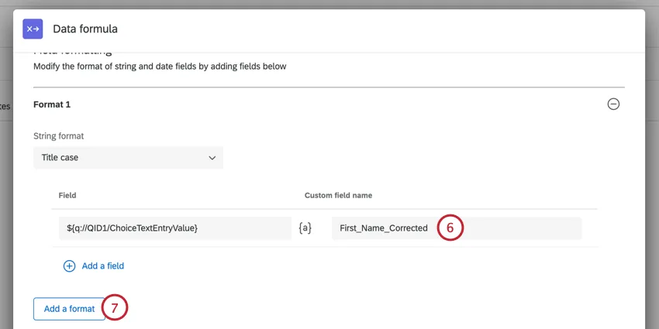Click the red step 7 marker
This screenshot has height=329, width=659.
tap(114, 308)
